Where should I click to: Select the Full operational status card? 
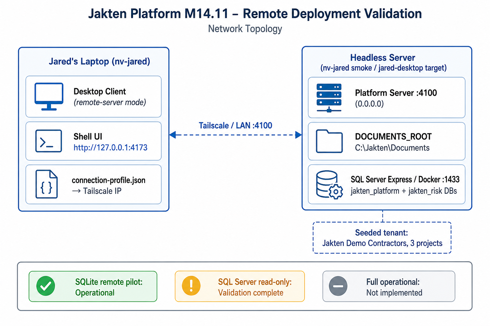pyautogui.click(x=389, y=286)
